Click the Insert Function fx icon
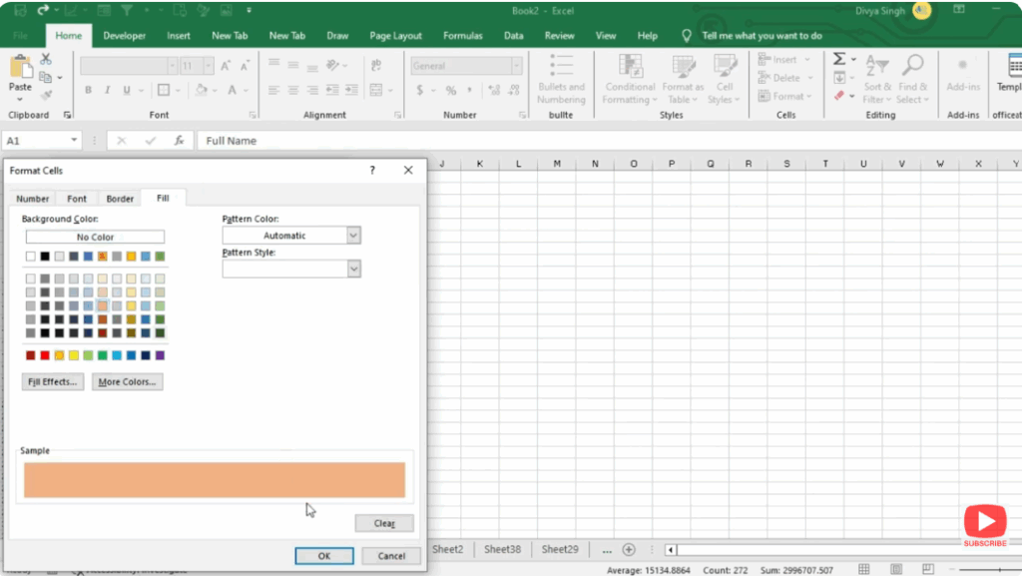The height and width of the screenshot is (576, 1022). pyautogui.click(x=179, y=141)
